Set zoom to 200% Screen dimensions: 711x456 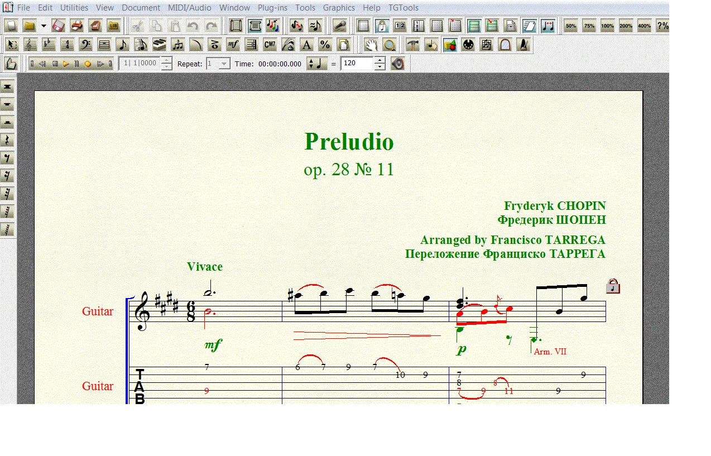(626, 26)
